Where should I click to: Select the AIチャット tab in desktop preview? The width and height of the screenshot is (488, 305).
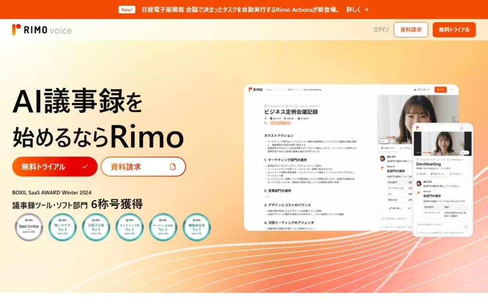coord(388,148)
